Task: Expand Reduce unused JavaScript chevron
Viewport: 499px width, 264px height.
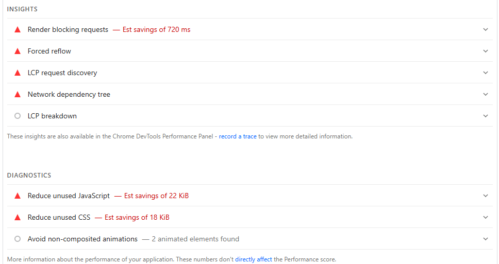Action: (x=485, y=196)
